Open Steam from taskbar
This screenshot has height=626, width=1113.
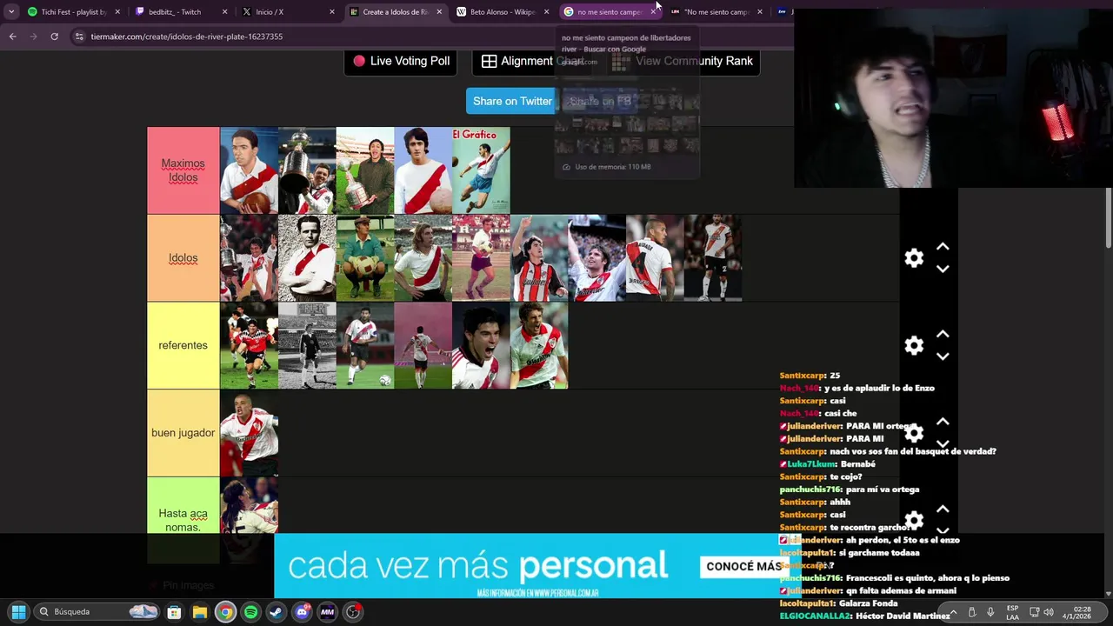click(x=276, y=612)
